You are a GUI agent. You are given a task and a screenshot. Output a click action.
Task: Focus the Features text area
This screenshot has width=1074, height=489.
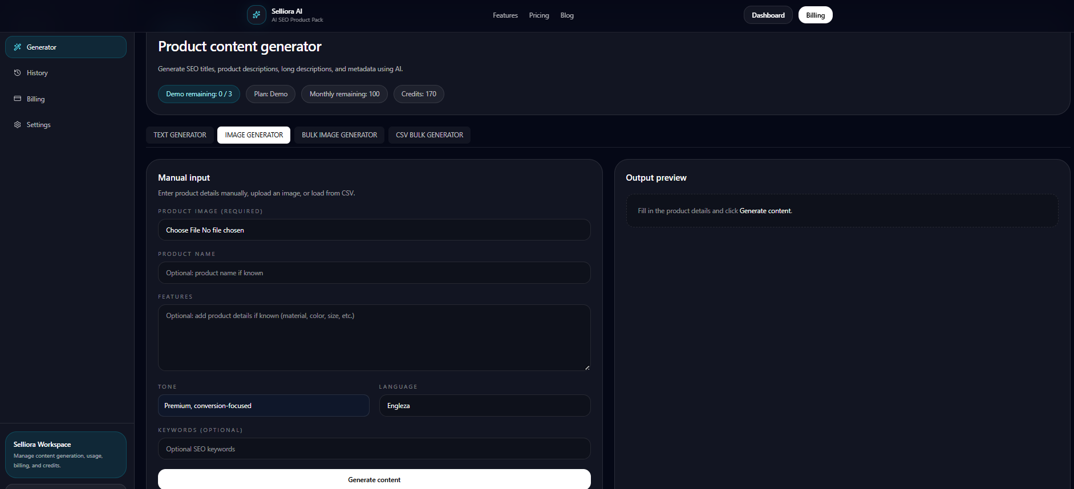click(374, 337)
